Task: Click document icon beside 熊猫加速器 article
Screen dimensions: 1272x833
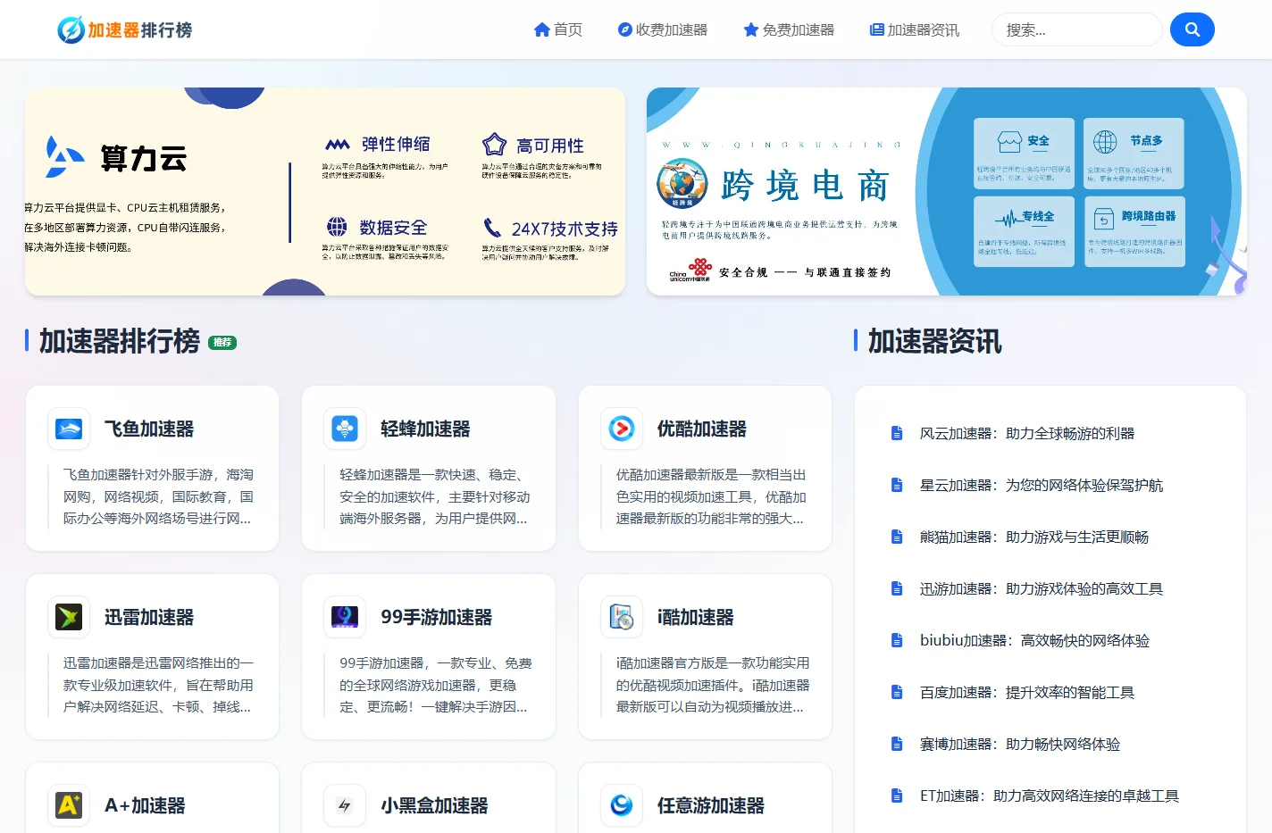Action: point(897,537)
